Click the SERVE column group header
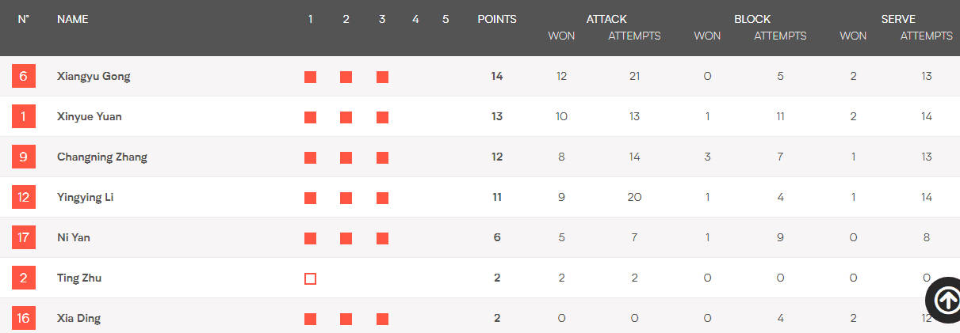The height and width of the screenshot is (333, 960). tap(898, 20)
